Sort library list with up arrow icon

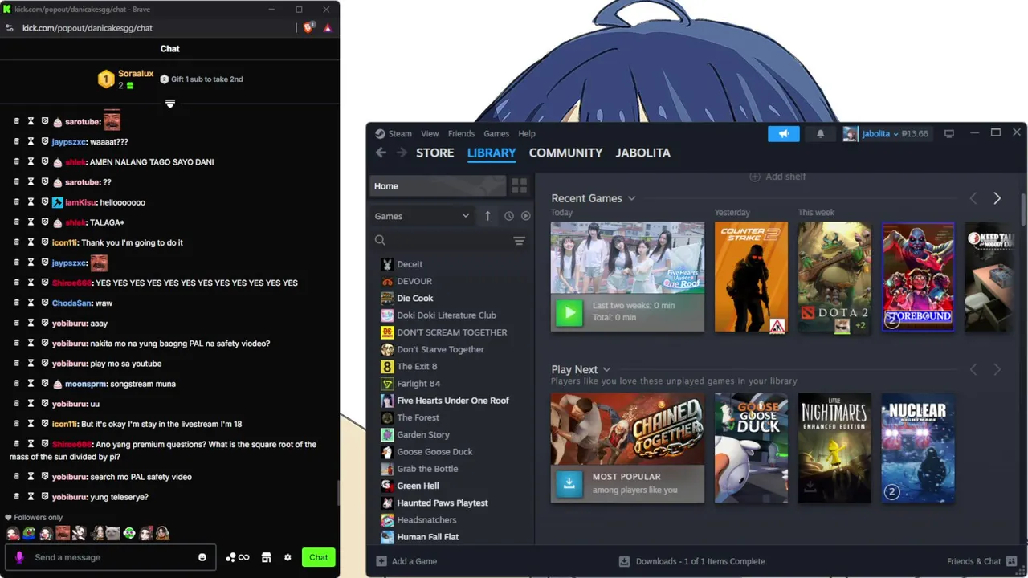coord(487,216)
